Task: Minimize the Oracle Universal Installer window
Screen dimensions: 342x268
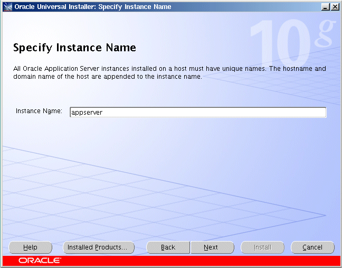Action: click(x=326, y=7)
